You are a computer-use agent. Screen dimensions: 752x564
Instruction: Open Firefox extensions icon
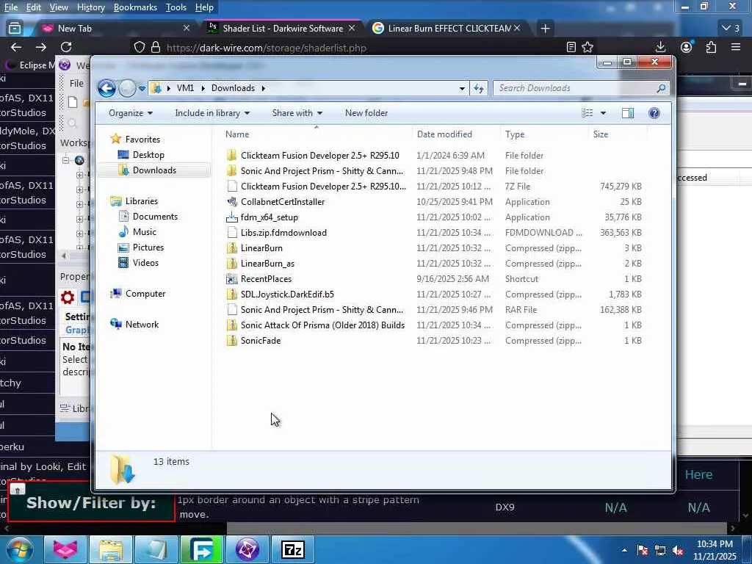(x=711, y=47)
